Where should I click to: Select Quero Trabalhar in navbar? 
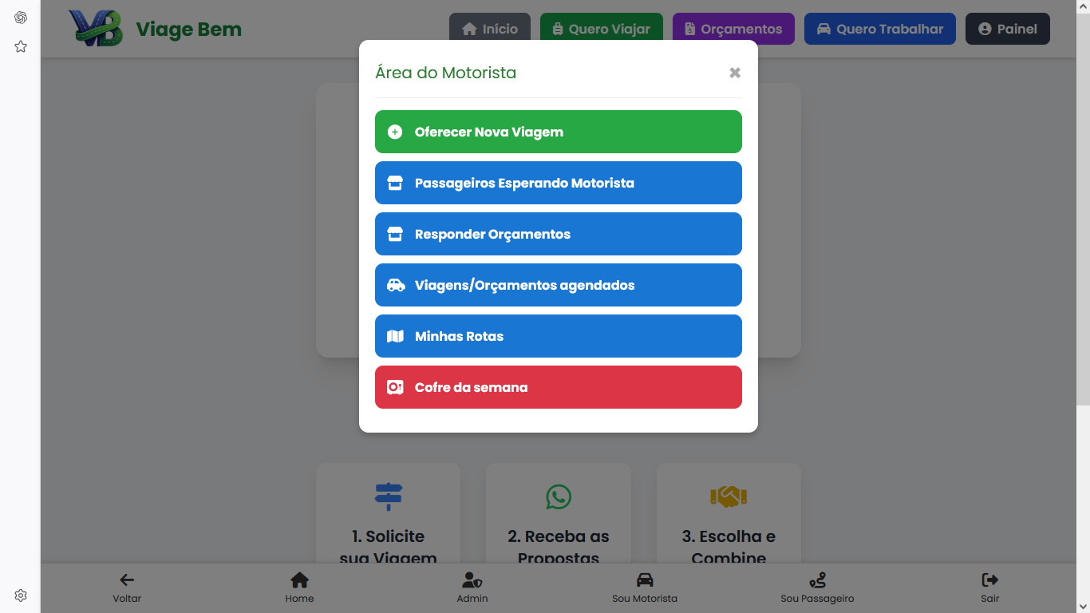pos(879,29)
